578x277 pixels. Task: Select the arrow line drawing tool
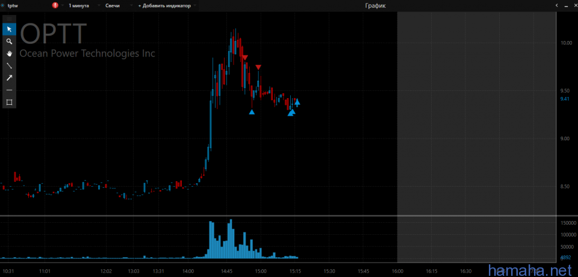pyautogui.click(x=10, y=78)
